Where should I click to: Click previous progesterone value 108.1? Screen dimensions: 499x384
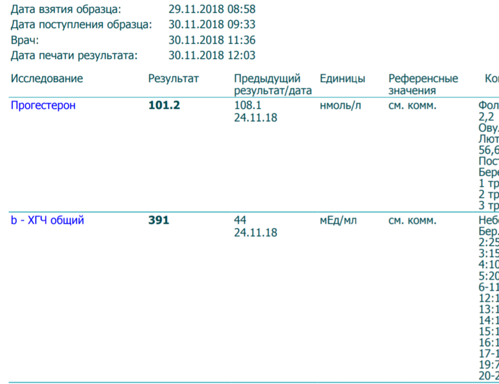point(248,105)
